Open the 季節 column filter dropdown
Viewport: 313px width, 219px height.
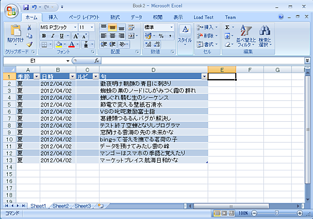36,76
